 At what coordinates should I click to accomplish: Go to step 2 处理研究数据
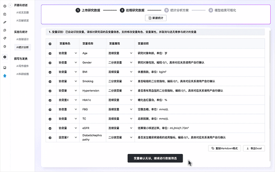coord(132,10)
